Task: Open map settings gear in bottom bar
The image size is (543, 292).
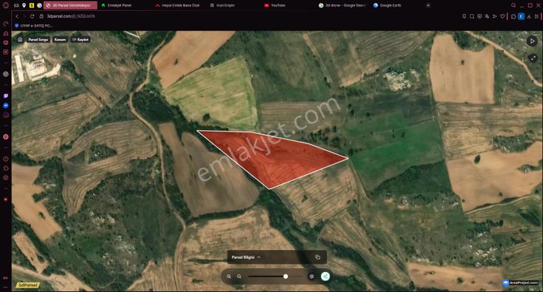Action: [x=311, y=277]
